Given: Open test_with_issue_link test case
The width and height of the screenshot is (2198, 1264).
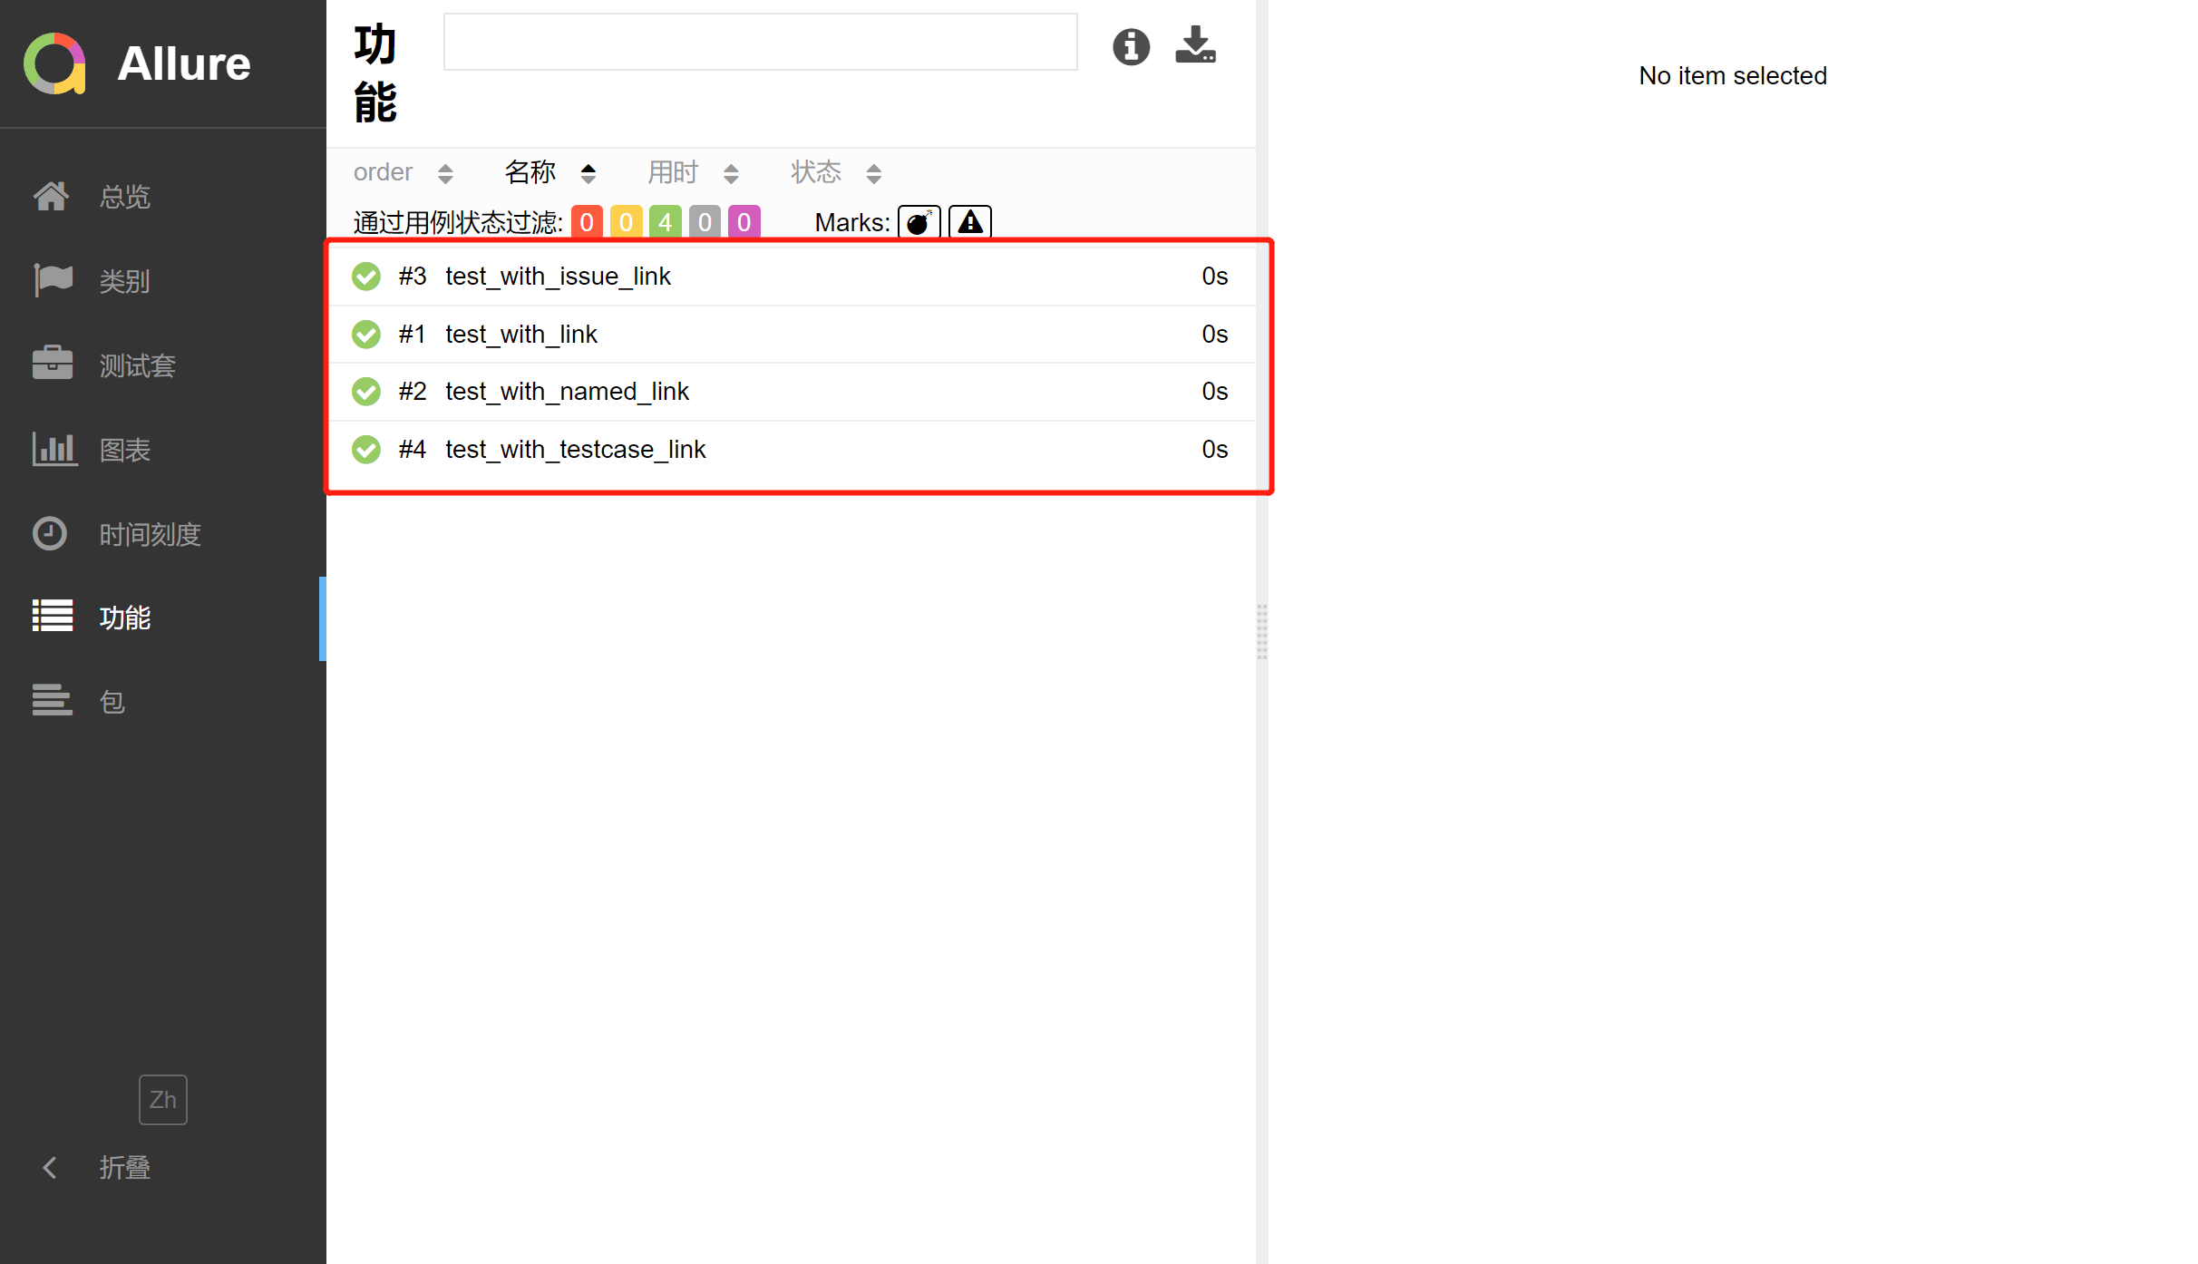Looking at the screenshot, I should click(x=558, y=276).
